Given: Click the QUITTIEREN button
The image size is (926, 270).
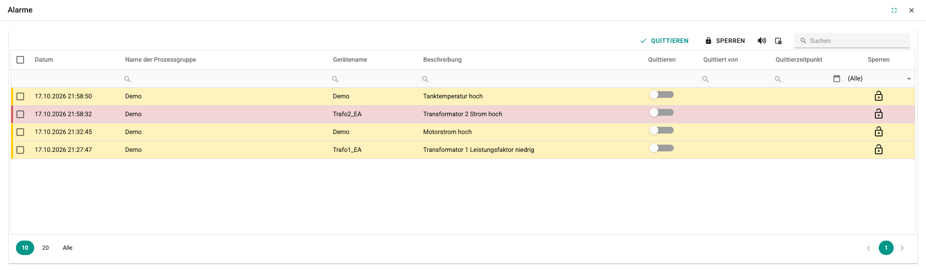Looking at the screenshot, I should point(664,41).
